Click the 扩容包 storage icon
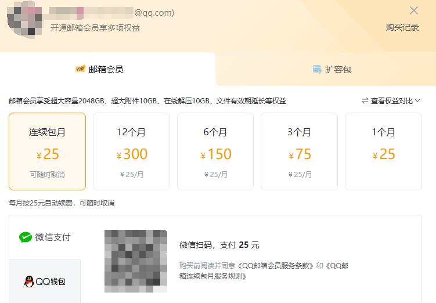Viewport: 436px width, 303px height. click(317, 69)
